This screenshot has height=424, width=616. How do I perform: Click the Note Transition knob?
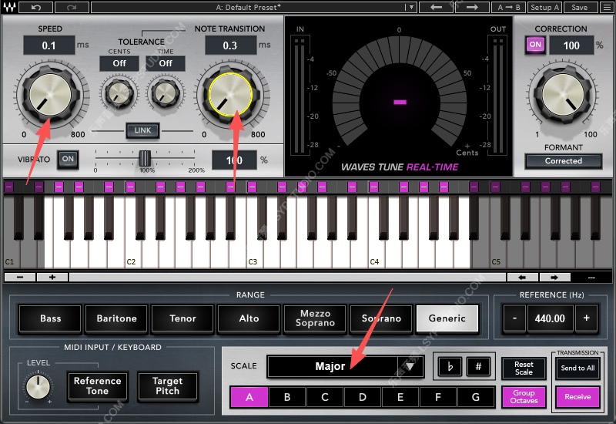[x=230, y=95]
